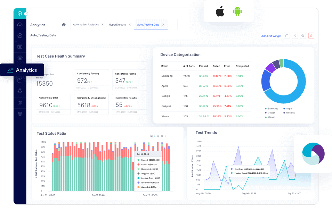Screen dimensions: 332x212
Task: Refresh the Test Status Ratio chart
Action: pyautogui.click(x=162, y=136)
